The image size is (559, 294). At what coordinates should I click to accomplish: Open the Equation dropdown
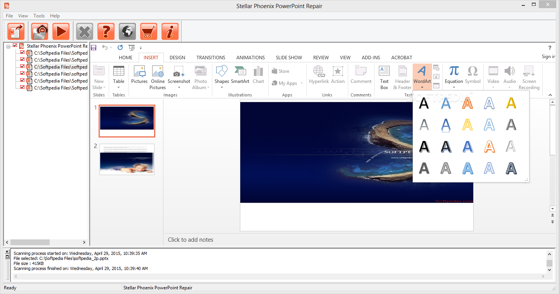[x=454, y=87]
